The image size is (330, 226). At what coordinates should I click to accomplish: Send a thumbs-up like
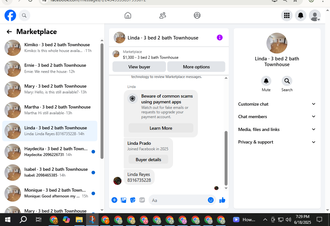[222, 200]
